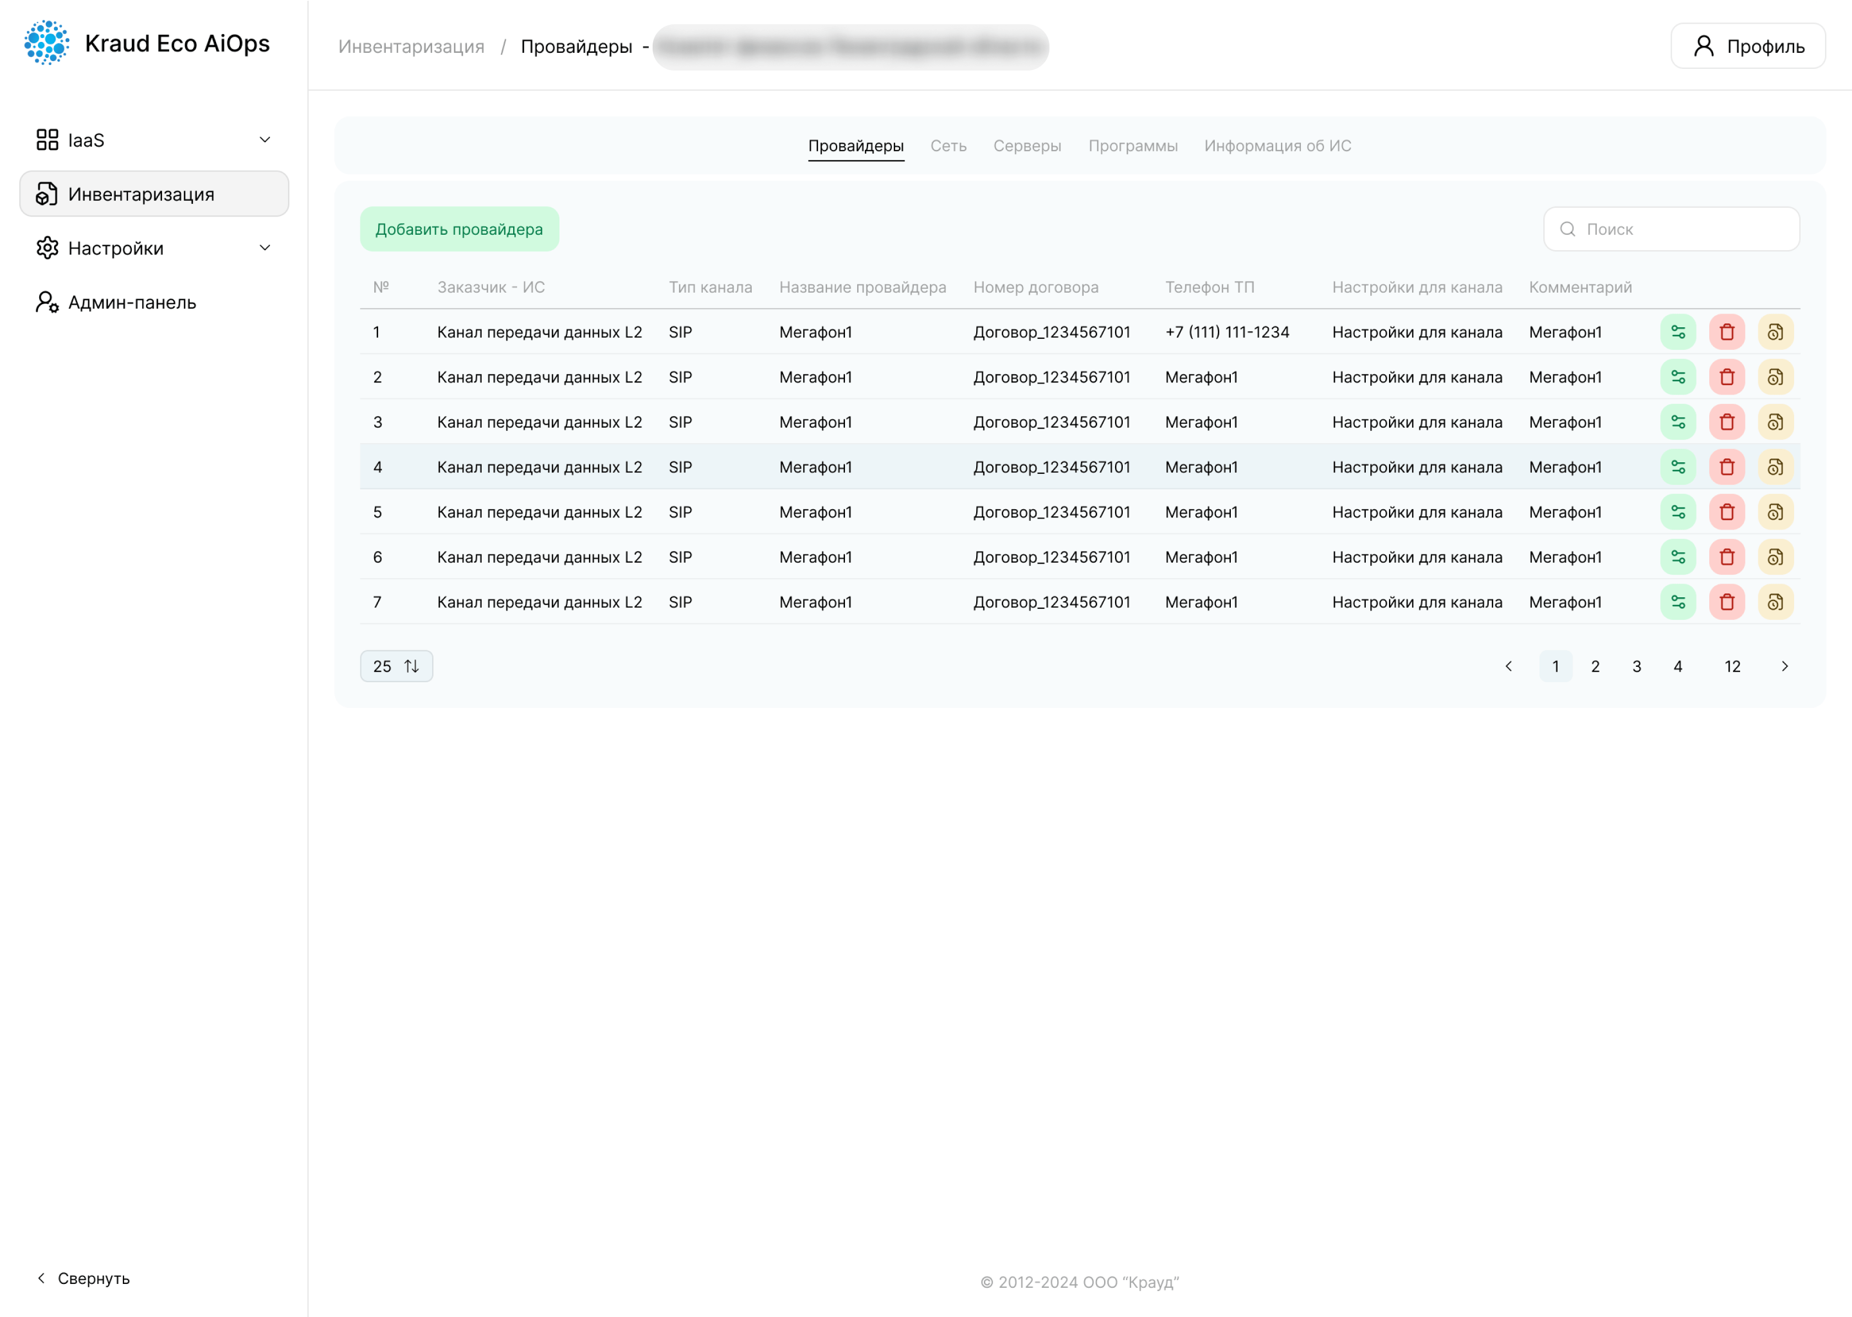Click the yellow copy icon in row 5
This screenshot has height=1317, width=1852.
(1775, 512)
